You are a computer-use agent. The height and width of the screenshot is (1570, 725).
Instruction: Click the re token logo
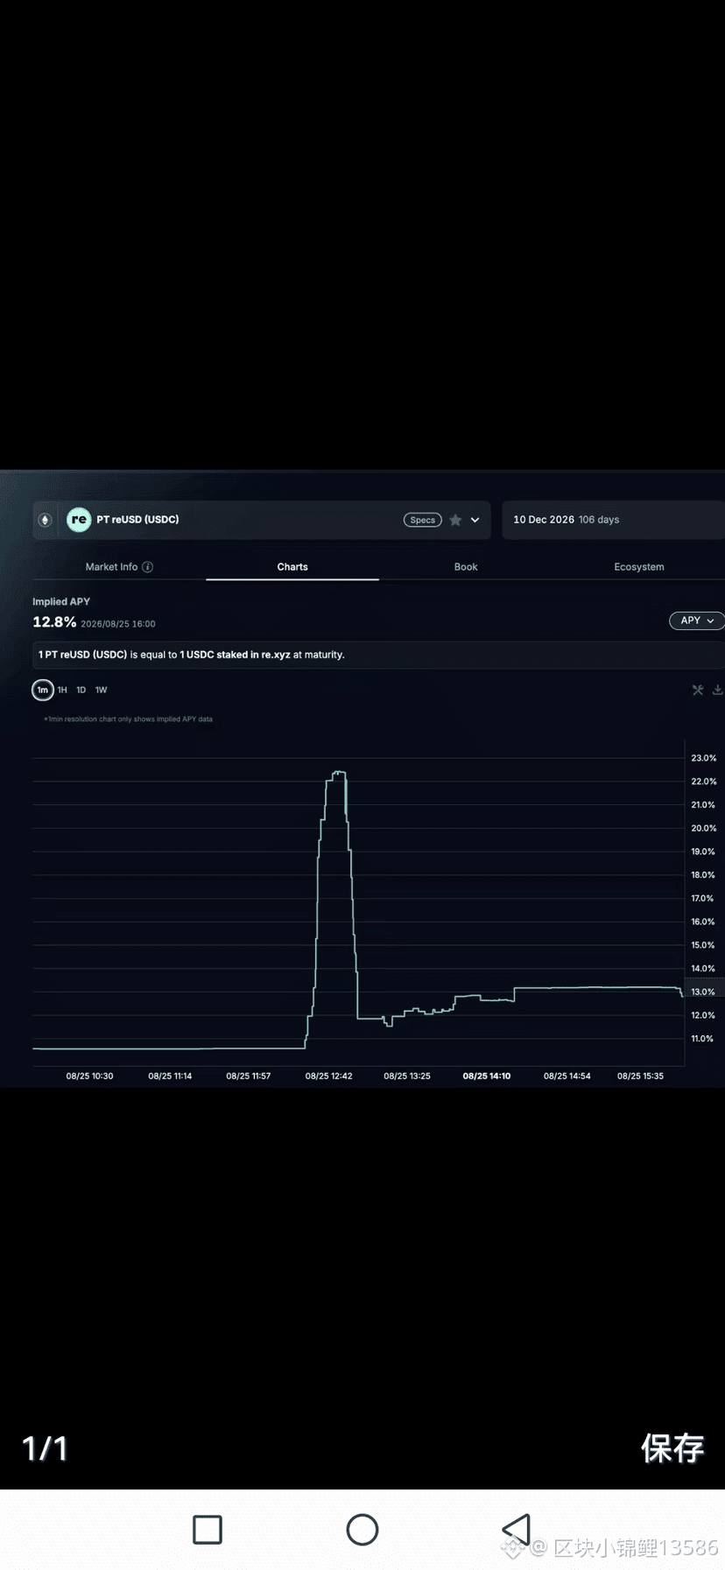click(79, 520)
